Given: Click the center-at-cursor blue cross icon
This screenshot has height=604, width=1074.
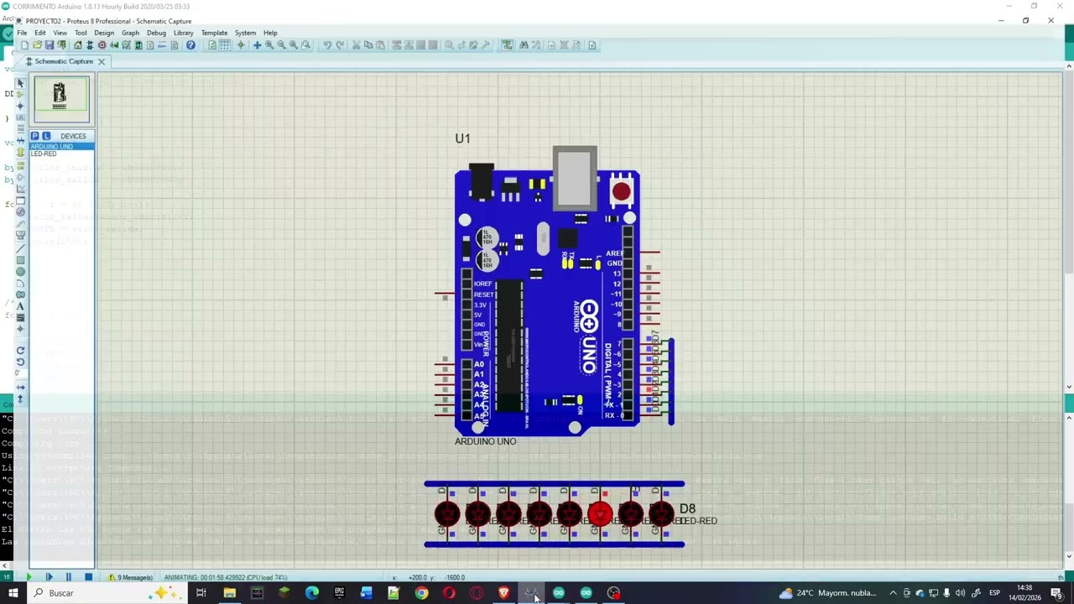Looking at the screenshot, I should pyautogui.click(x=258, y=45).
